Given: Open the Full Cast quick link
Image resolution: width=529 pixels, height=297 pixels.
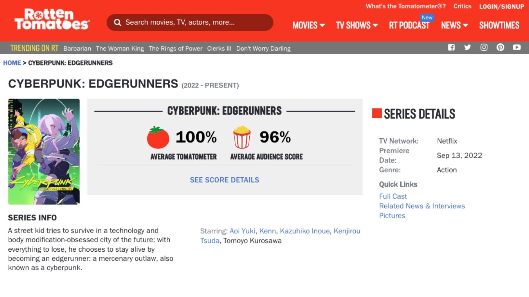Looking at the screenshot, I should (393, 196).
